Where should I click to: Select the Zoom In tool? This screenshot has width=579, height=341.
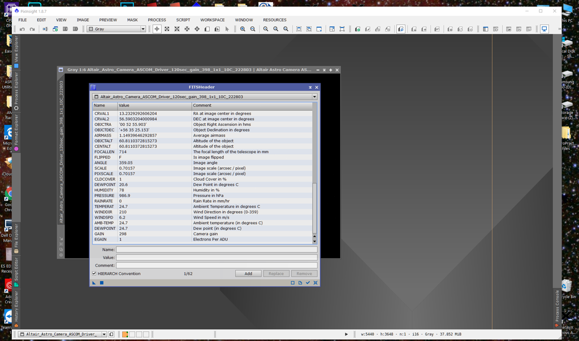pos(243,29)
